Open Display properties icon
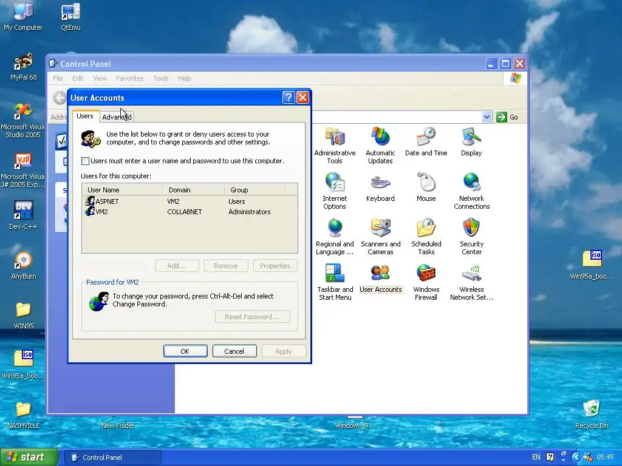This screenshot has width=622, height=466. coord(471,141)
